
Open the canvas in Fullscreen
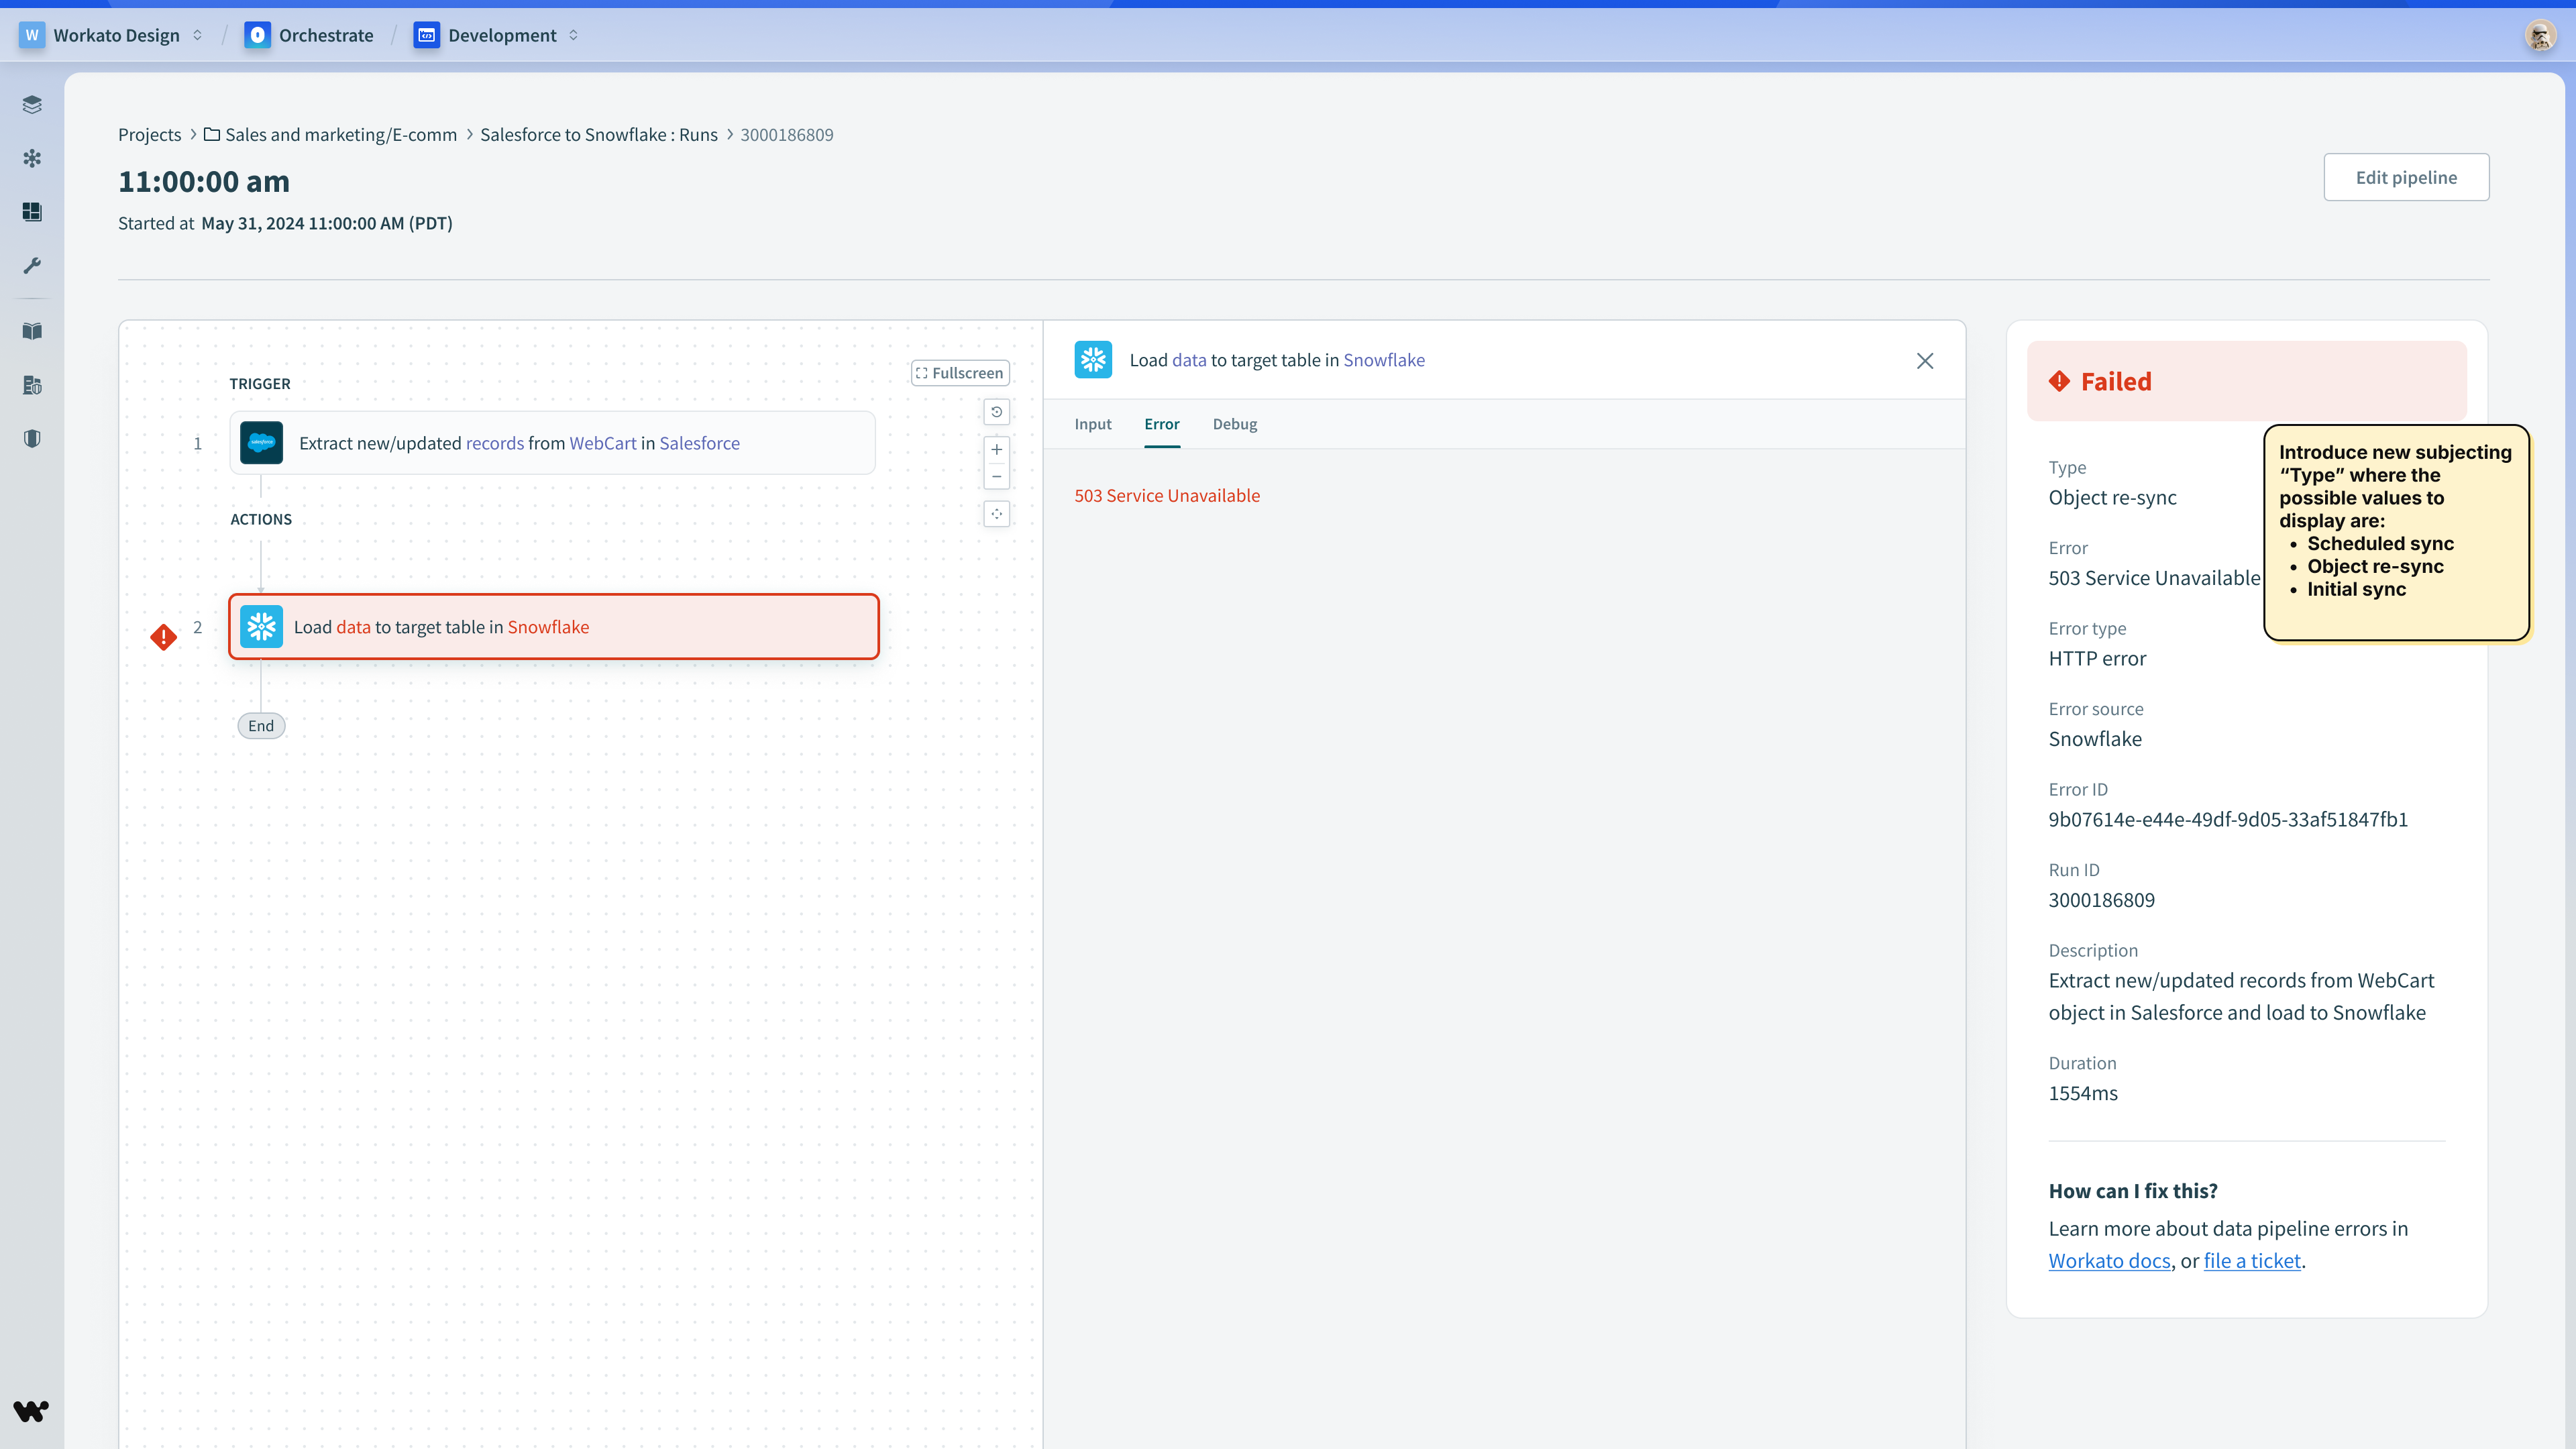960,373
